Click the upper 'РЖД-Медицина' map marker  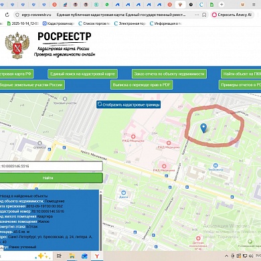133,137
